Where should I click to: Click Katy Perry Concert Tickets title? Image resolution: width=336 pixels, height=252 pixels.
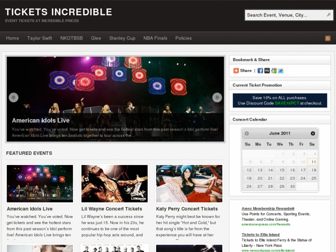(187, 209)
